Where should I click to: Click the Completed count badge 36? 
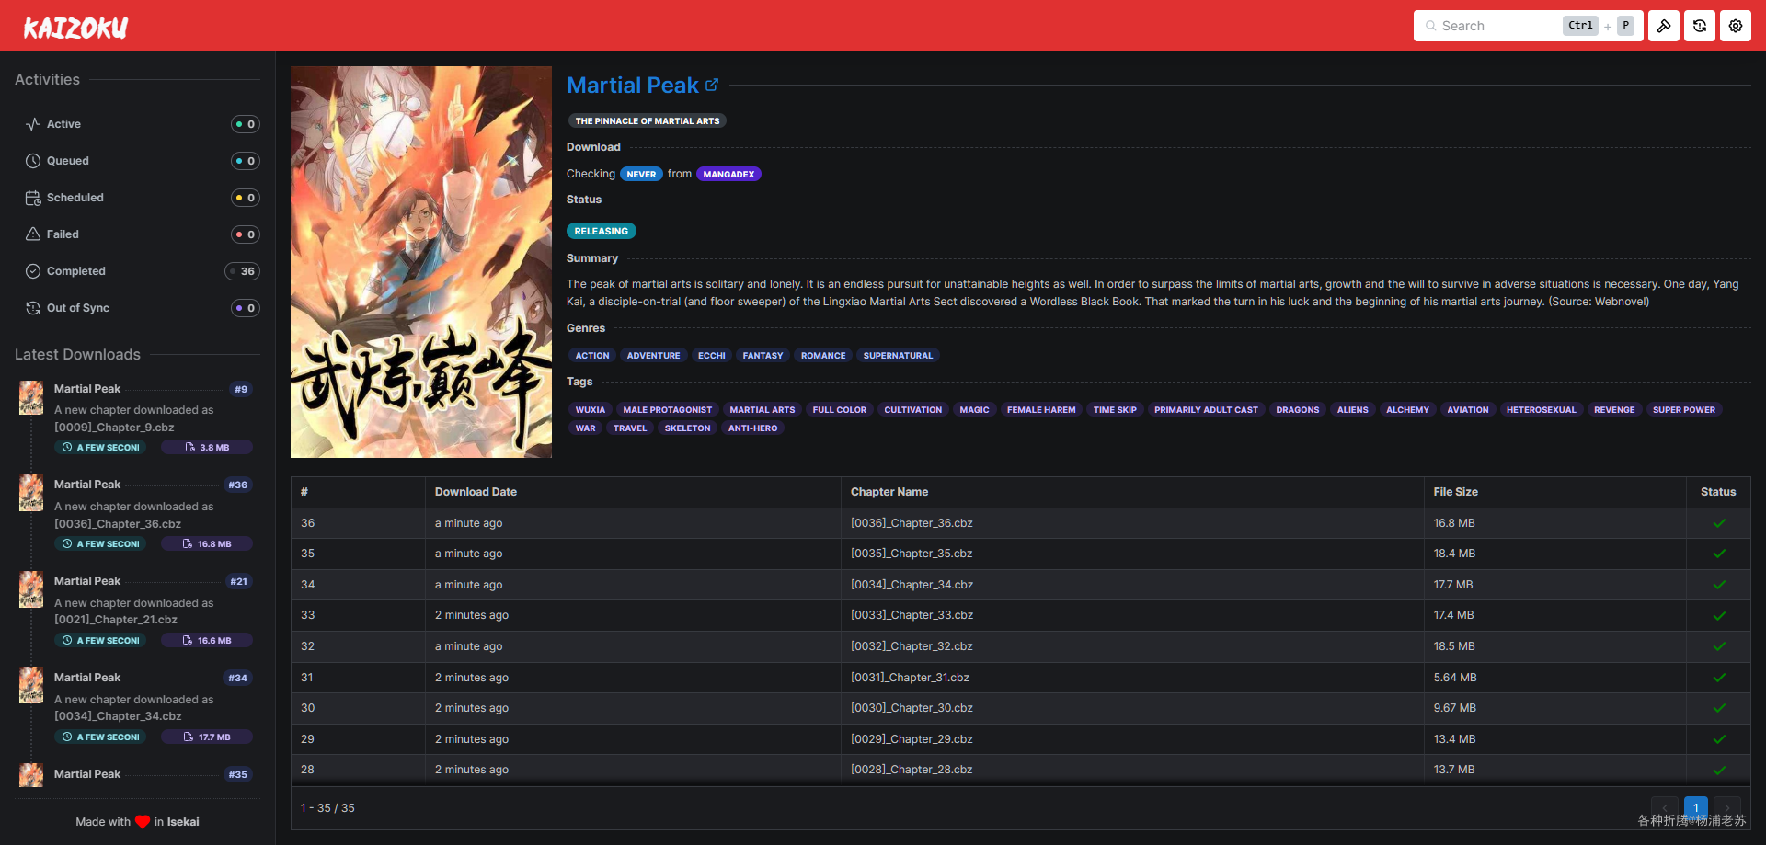(243, 271)
